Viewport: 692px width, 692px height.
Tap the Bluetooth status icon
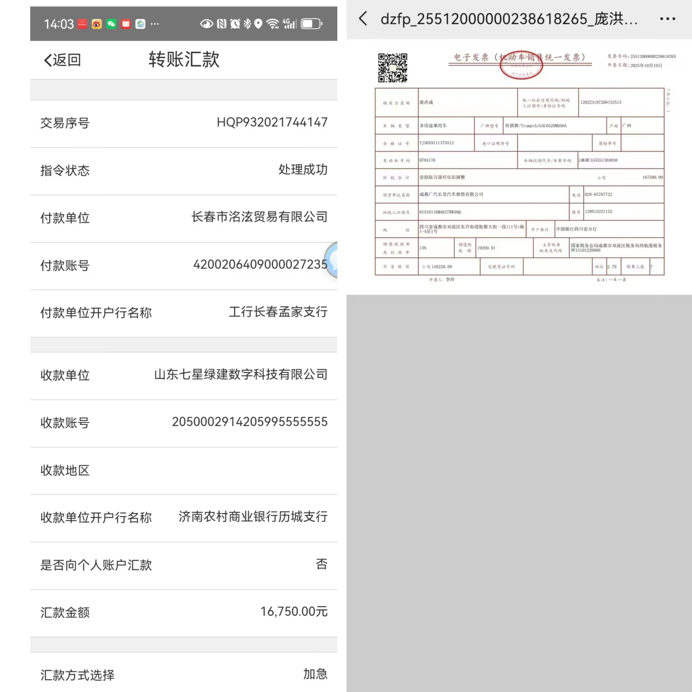tap(248, 24)
